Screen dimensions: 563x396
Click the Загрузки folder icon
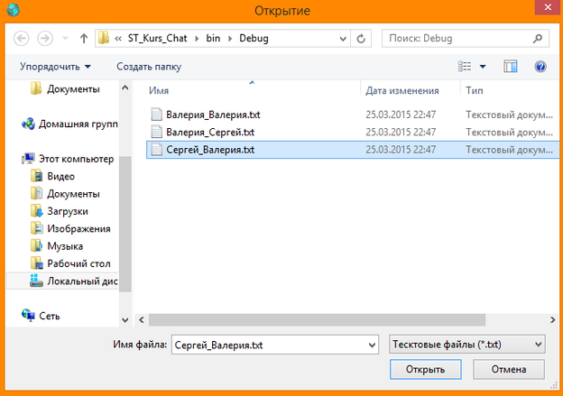click(x=37, y=211)
